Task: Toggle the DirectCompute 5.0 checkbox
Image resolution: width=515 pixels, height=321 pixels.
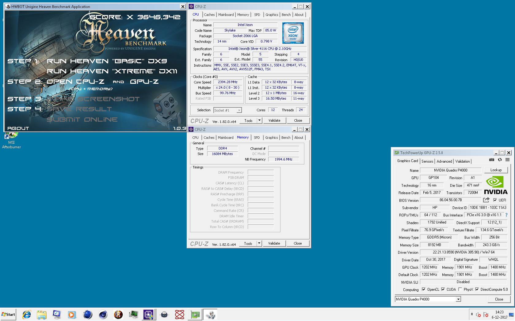Action: pos(477,289)
